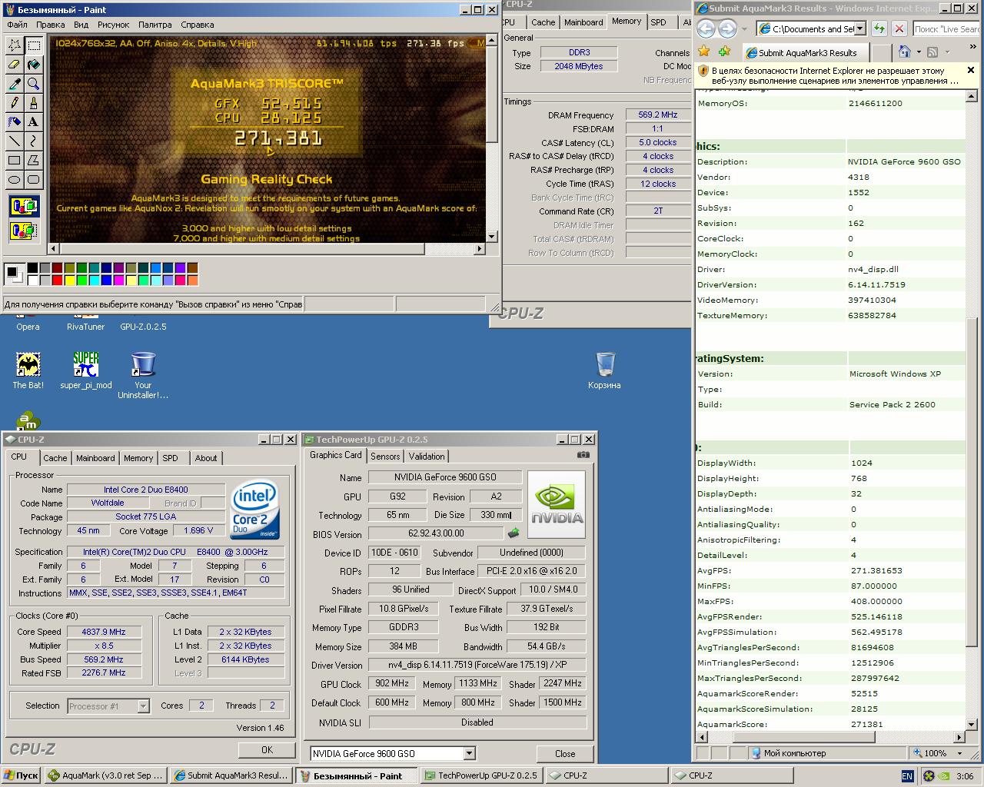Click the Internet Explorer stop icon
This screenshot has height=787, width=984.
coord(899,29)
